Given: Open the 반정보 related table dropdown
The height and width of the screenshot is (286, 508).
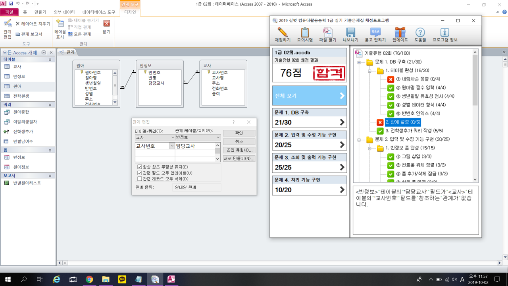Looking at the screenshot, I should point(217,137).
